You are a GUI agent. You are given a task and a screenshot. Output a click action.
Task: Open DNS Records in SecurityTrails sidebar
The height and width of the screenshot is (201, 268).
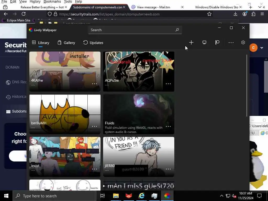(x=16, y=82)
